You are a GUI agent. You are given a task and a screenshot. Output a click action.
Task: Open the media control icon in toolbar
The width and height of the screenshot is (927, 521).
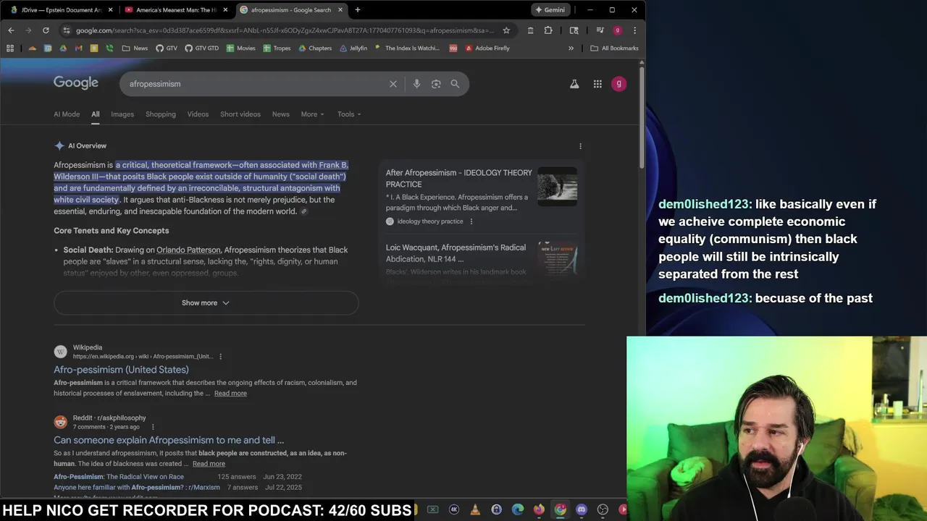pyautogui.click(x=600, y=30)
